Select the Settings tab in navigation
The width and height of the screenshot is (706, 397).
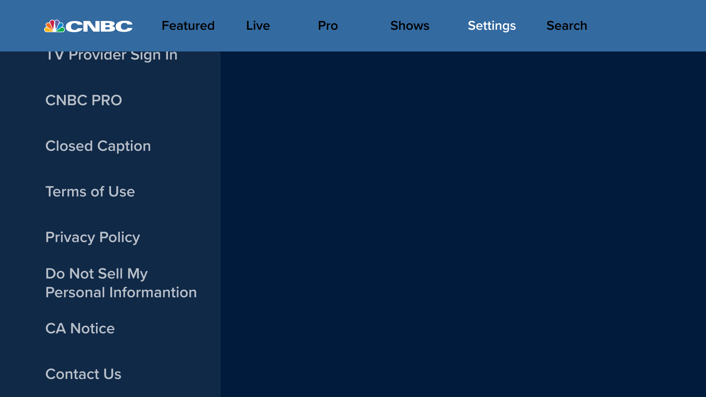[x=492, y=26]
